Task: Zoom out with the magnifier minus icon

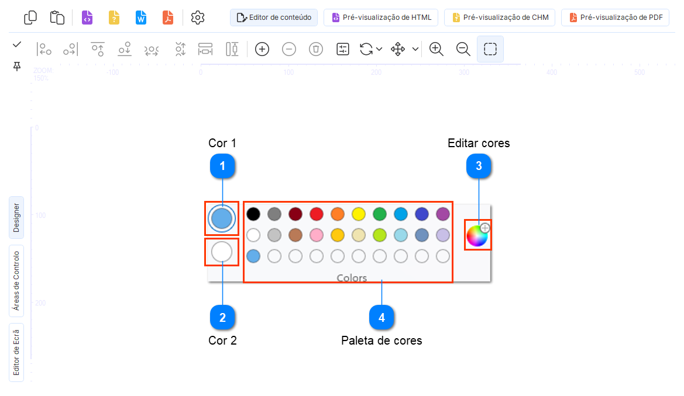Action: coord(463,50)
